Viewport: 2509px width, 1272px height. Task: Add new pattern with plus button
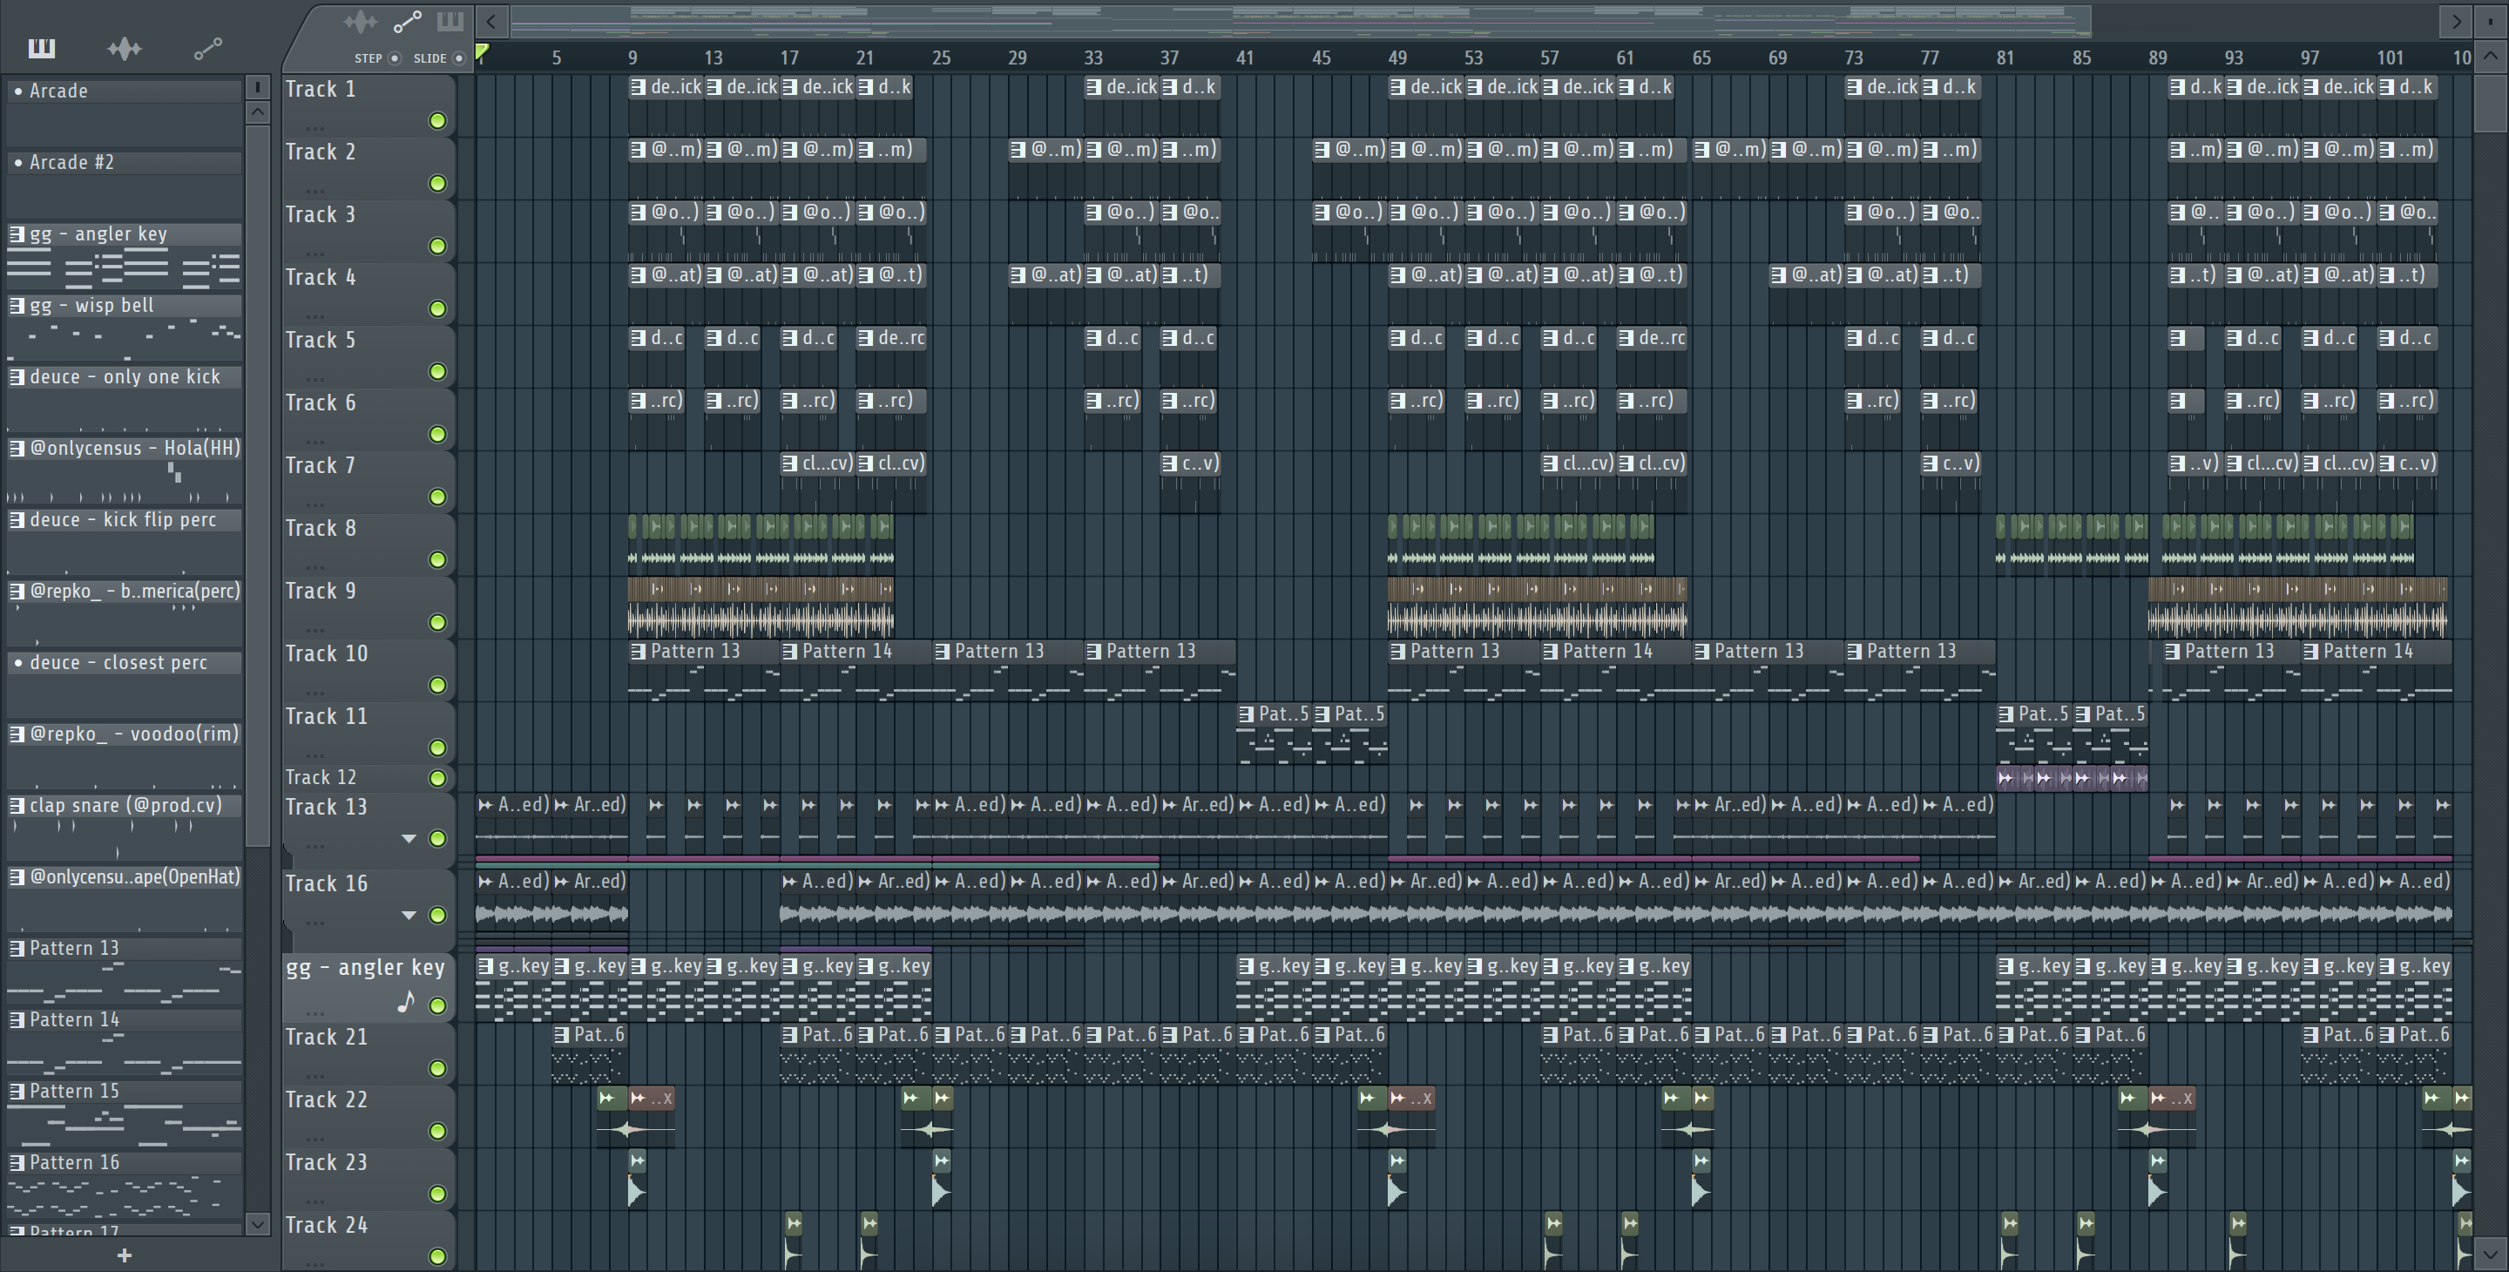124,1255
